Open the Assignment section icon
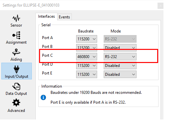 tap(16, 35)
